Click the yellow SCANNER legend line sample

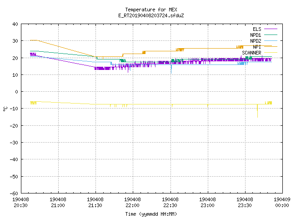(x=271, y=53)
